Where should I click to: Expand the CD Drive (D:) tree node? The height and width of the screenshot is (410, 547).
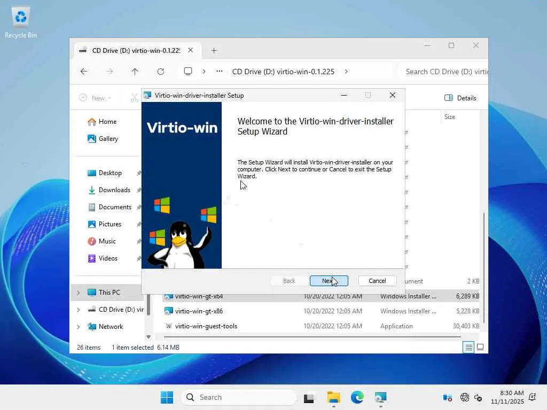(x=79, y=310)
